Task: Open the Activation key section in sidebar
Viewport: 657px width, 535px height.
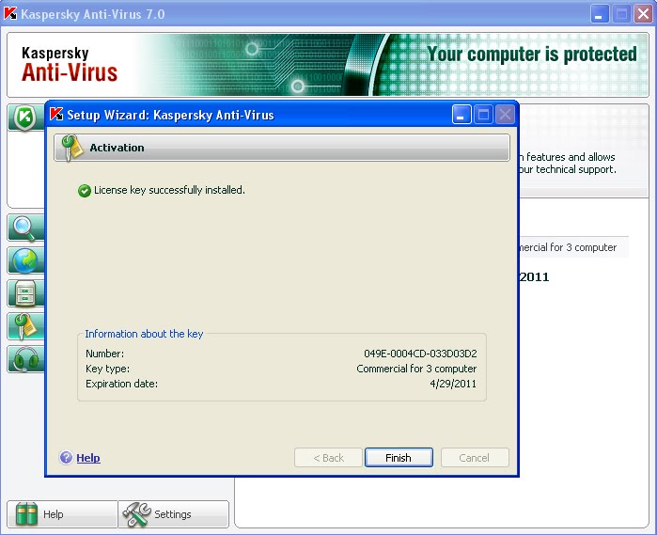Action: pyautogui.click(x=26, y=325)
